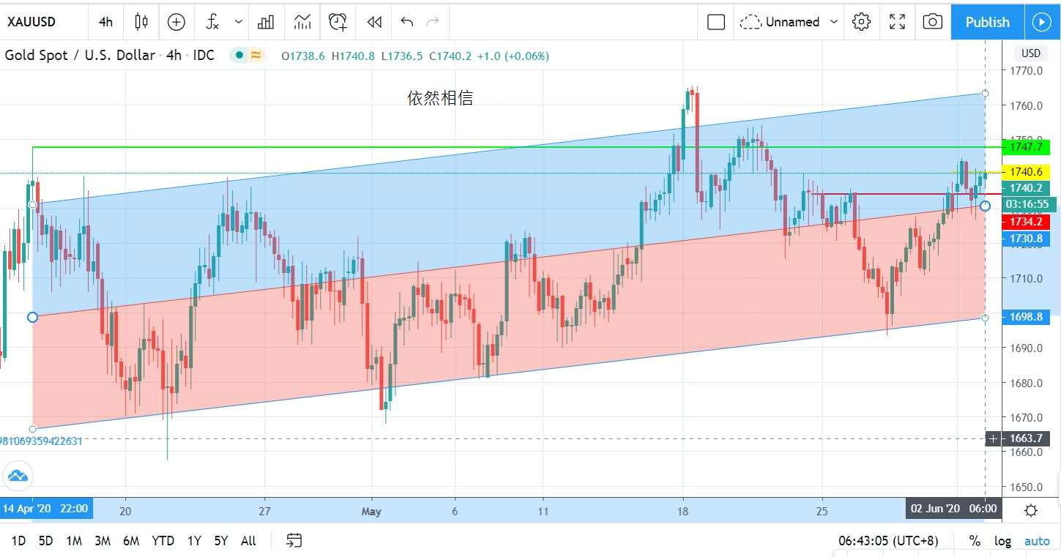
Task: Open the Unnamed layout dropdown
Action: [789, 22]
